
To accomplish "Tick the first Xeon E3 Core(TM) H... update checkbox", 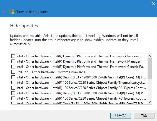I will coord(13,77).
